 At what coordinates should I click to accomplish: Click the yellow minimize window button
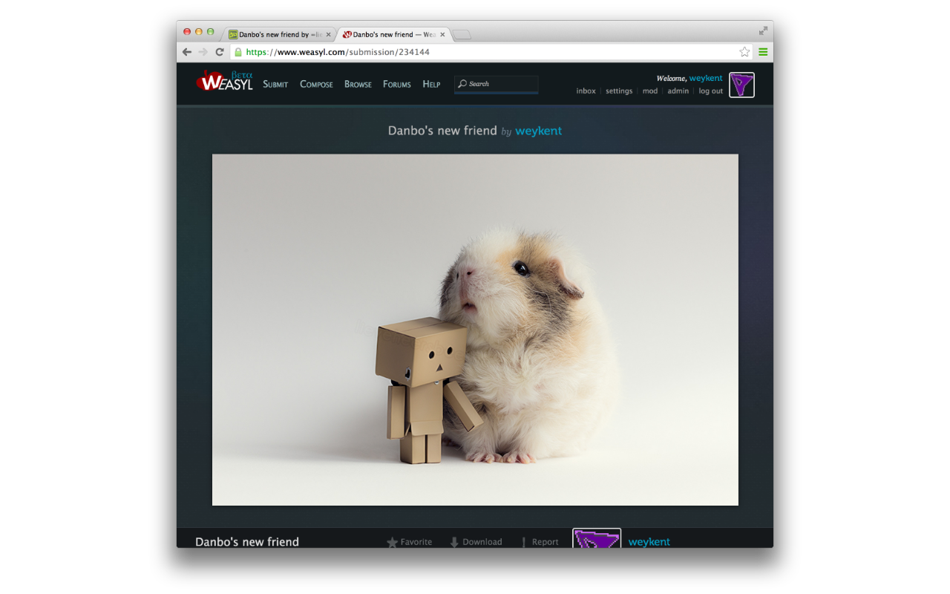(199, 32)
